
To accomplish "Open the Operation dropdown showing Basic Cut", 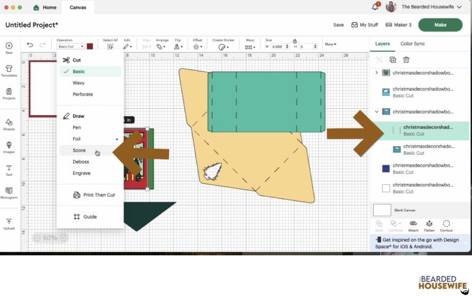I will [71, 46].
